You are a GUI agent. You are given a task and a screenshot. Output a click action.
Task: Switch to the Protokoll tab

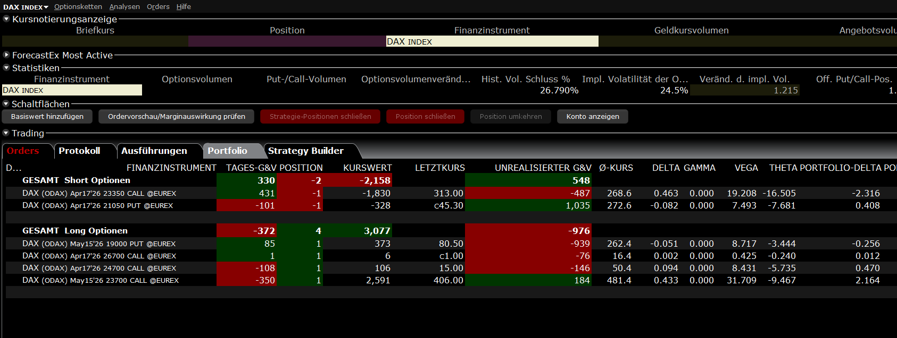pyautogui.click(x=79, y=151)
